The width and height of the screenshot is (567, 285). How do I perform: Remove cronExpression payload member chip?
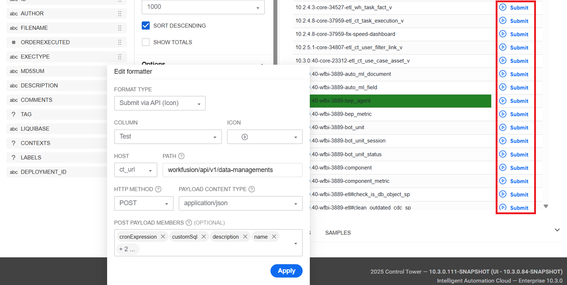[163, 236]
